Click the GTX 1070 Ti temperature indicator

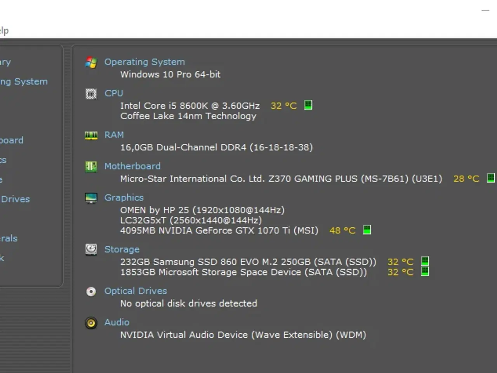(367, 230)
